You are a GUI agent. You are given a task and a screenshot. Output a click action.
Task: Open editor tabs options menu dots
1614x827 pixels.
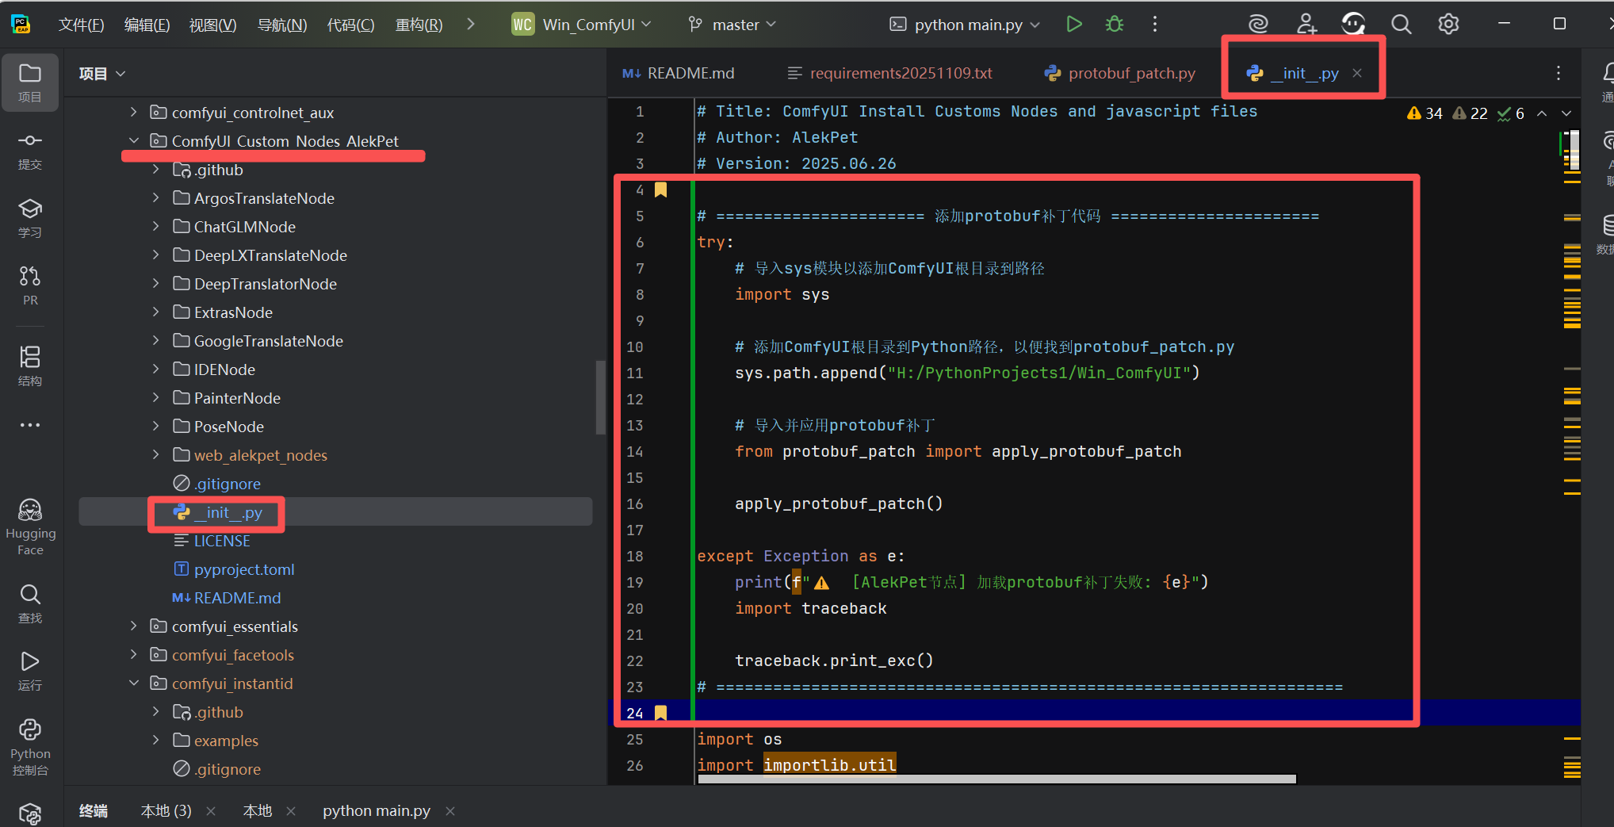1559,73
